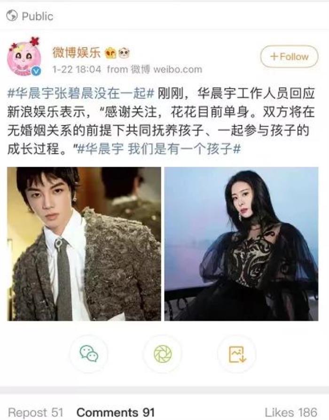Click the weibo.com source link

tap(178, 69)
